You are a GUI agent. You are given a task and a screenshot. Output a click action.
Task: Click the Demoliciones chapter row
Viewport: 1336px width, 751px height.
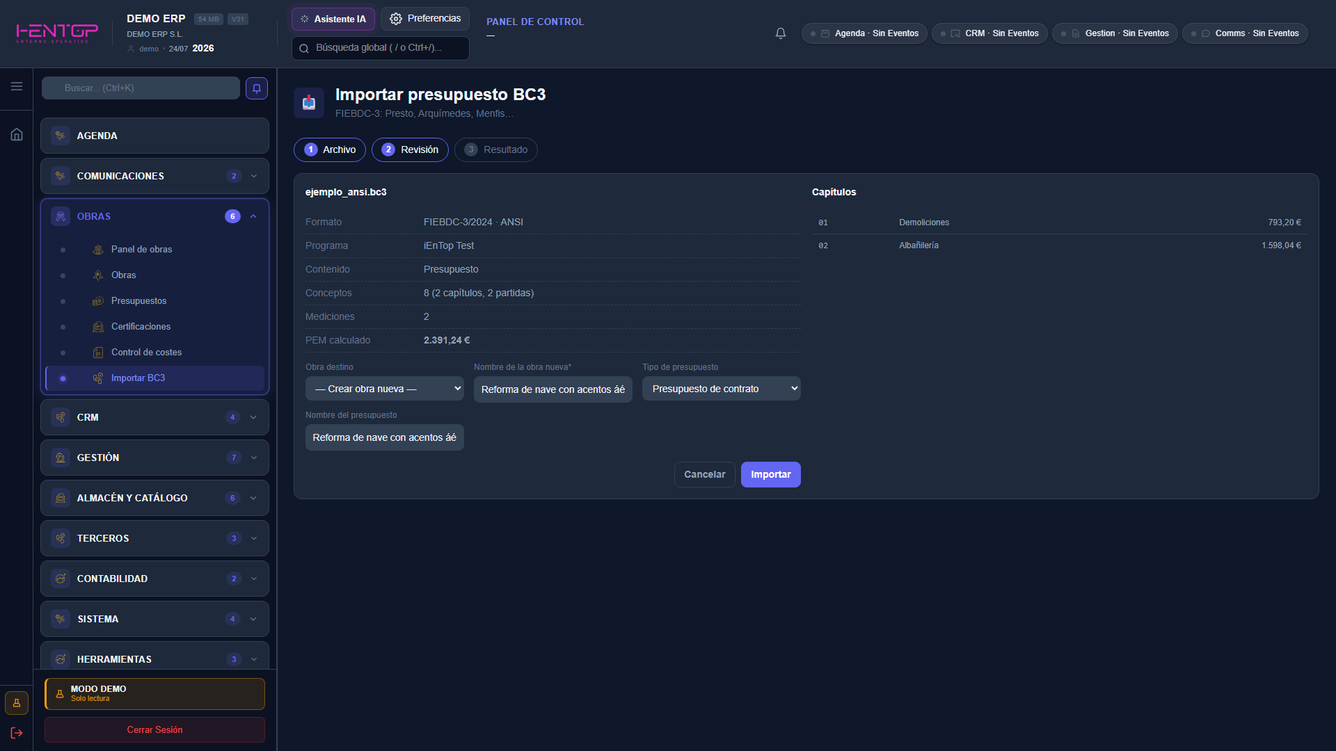(x=1060, y=223)
